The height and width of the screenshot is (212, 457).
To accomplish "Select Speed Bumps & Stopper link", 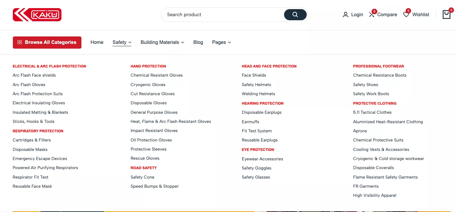I will 154,186.
